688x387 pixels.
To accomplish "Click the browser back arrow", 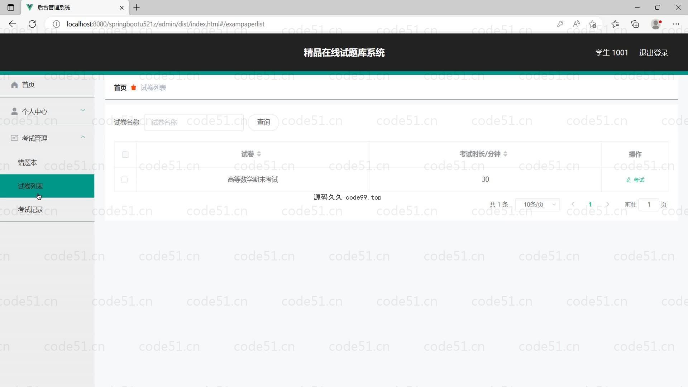I will click(x=13, y=24).
